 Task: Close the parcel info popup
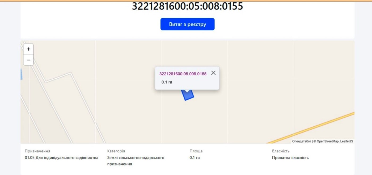(x=213, y=73)
